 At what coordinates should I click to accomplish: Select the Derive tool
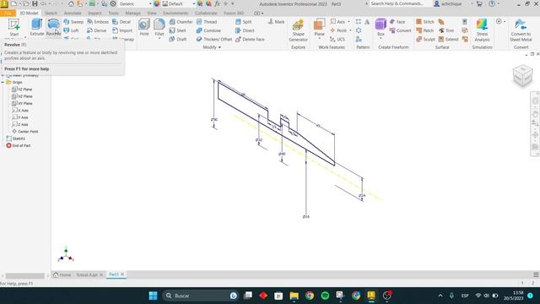tap(97, 30)
